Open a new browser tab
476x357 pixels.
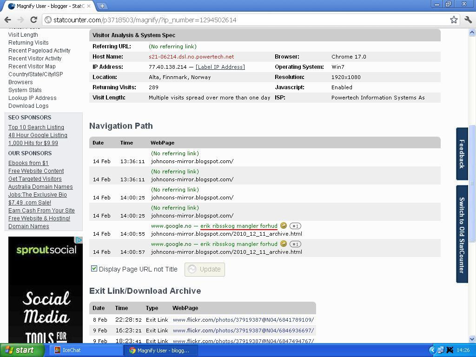102,6
